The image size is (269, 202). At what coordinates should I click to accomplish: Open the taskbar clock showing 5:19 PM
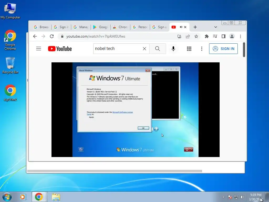[256, 197]
